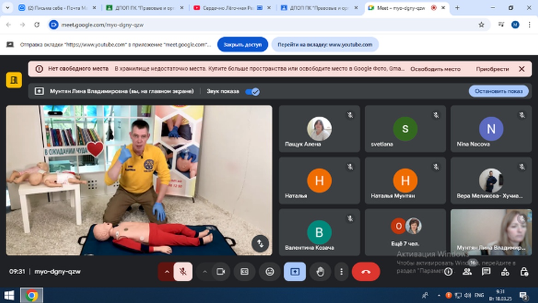The image size is (538, 303).
Task: Expand the camera video settings arrow
Action: pos(205,272)
